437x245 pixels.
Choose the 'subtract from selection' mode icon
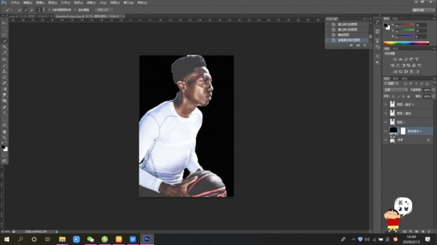pos(32,10)
